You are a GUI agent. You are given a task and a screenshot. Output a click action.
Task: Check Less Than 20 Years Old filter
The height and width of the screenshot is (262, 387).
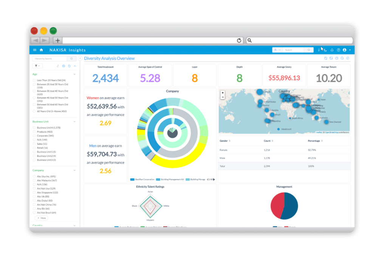click(34, 80)
